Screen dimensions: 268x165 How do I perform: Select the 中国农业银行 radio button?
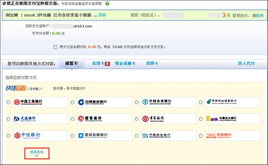tap(137, 102)
